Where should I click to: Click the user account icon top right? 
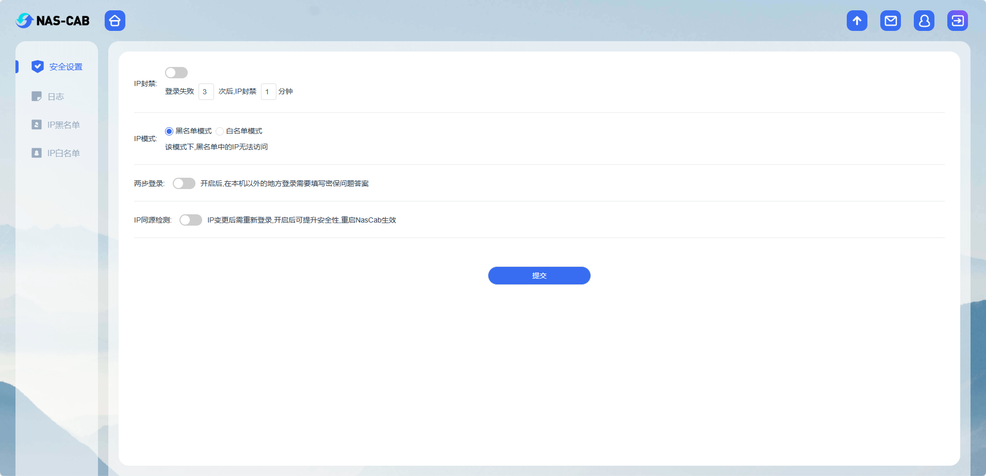pos(924,21)
